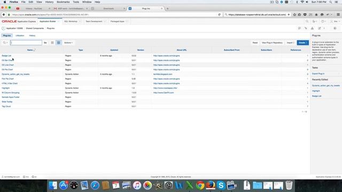Go back using Firefox back arrow
Viewport: 342px width, 192px height.
point(4,14)
